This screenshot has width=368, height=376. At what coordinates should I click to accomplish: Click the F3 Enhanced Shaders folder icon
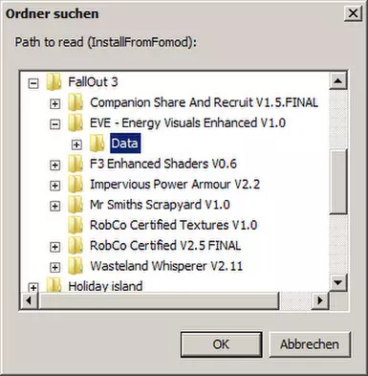pyautogui.click(x=76, y=164)
